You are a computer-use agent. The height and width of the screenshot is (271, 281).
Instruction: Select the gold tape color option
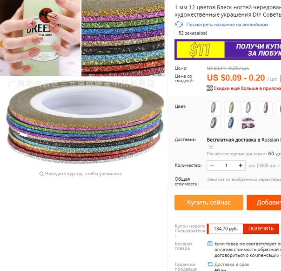(x=231, y=108)
